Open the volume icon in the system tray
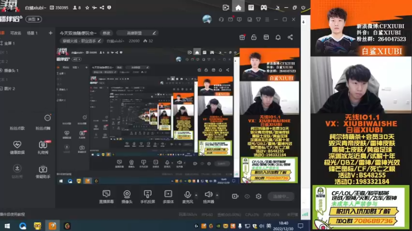The image size is (412, 231). pyautogui.click(x=262, y=226)
